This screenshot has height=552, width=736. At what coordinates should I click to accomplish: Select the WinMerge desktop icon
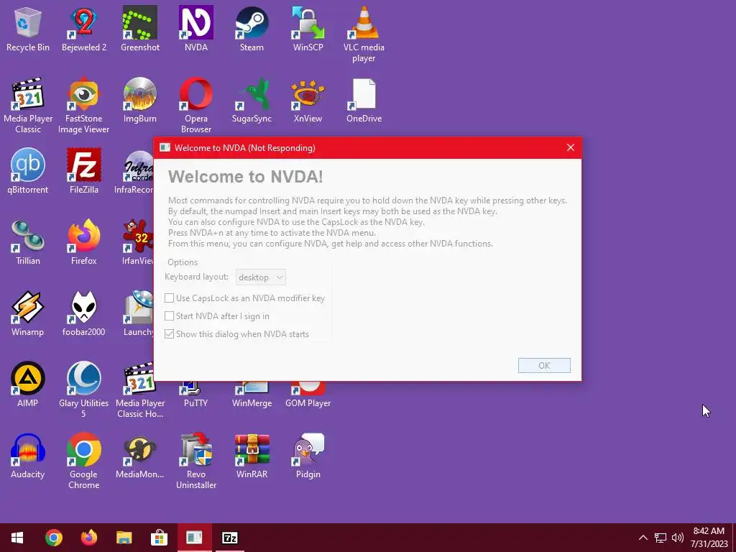point(252,395)
